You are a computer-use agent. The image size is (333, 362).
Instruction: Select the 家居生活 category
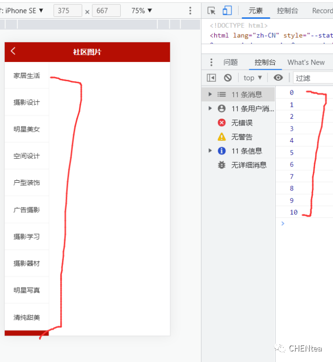tap(26, 75)
